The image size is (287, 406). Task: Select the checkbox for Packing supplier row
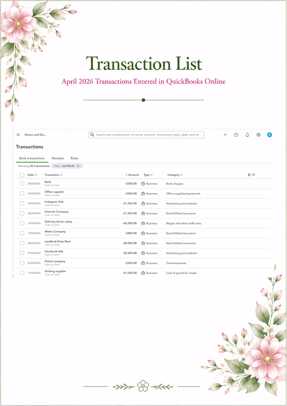22,273
